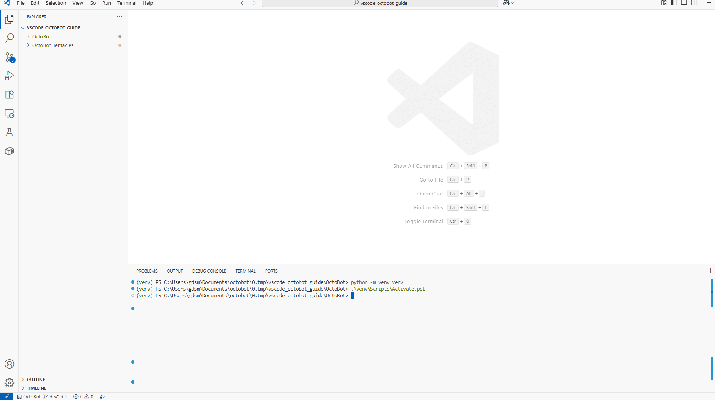
Task: Open the container/Docker view icon
Action: [9, 151]
